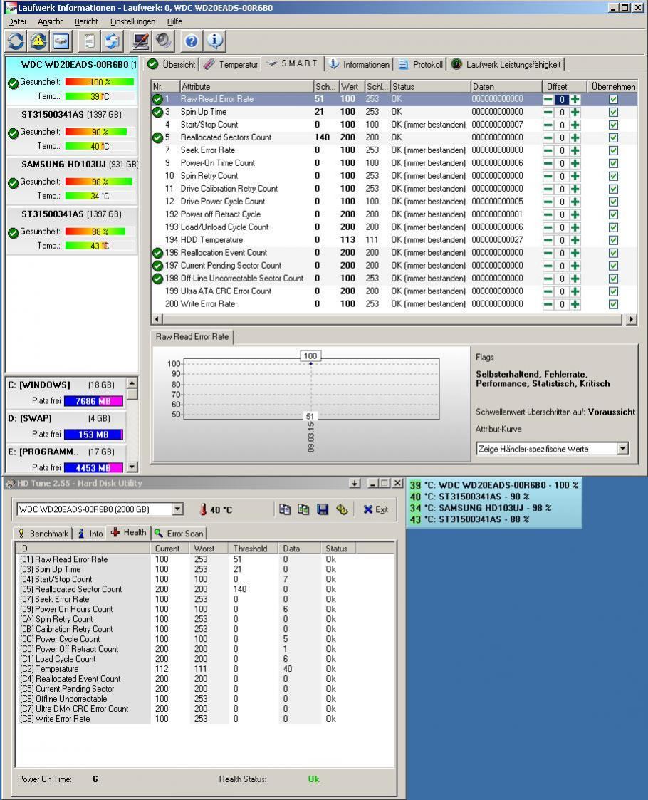Click the Attribute column header
Screen dimensions: 648x800
tap(246, 87)
